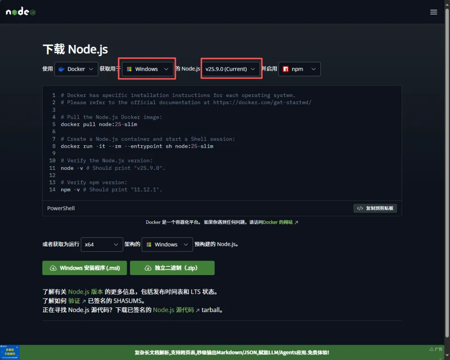The height and width of the screenshot is (360, 450).
Task: Open the Node.js 版本 link
Action: [85, 292]
